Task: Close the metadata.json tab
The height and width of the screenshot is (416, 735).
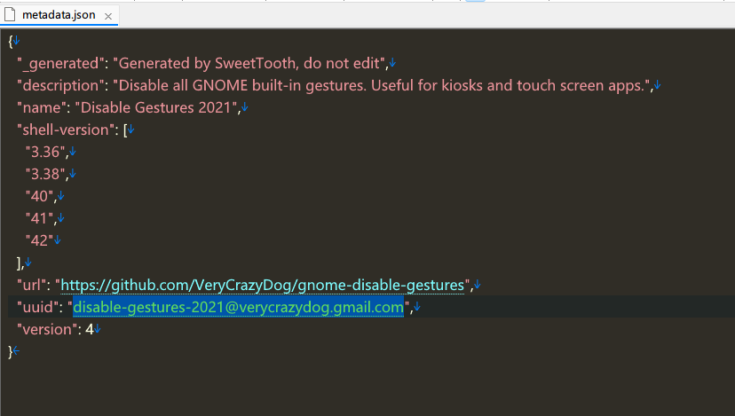Action: point(108,16)
